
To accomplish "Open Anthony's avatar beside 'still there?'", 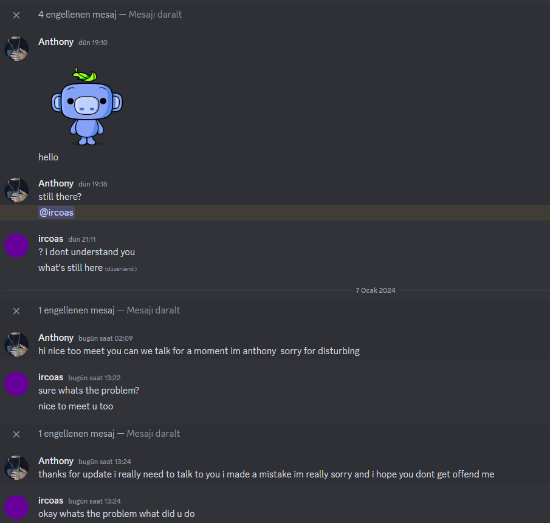I will (16, 190).
